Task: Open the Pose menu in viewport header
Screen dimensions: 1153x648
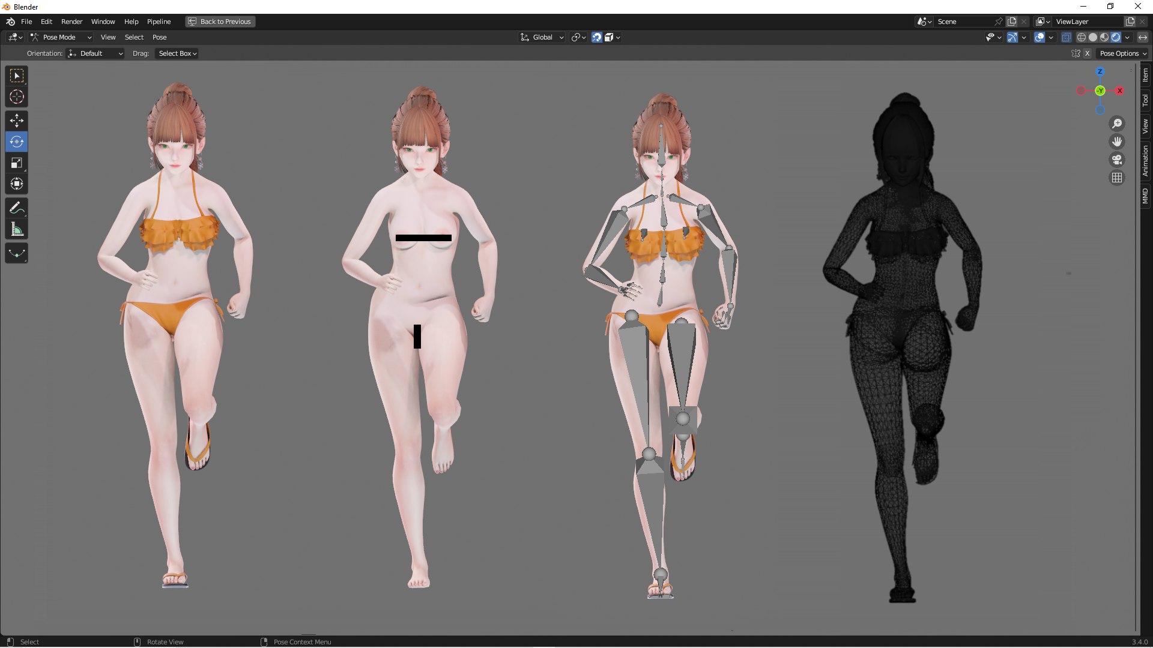Action: [159, 37]
